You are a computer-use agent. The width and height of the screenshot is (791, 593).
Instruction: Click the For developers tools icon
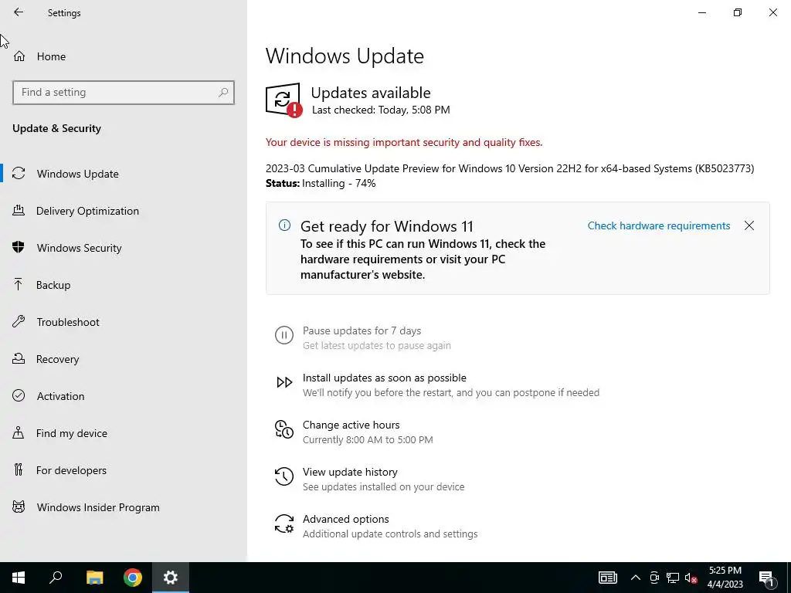click(x=19, y=470)
